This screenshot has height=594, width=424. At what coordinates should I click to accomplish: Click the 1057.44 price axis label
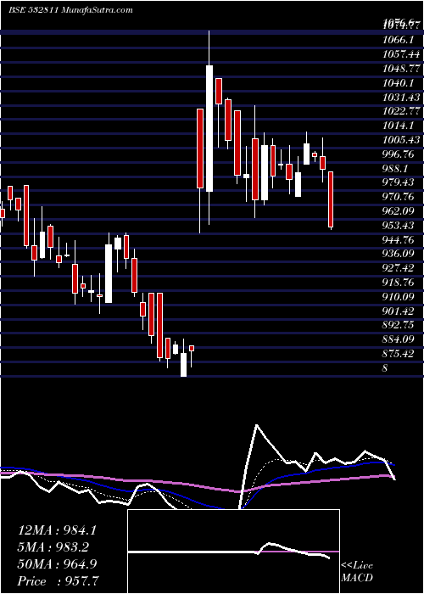coord(401,53)
